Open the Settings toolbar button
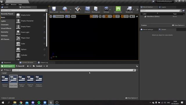The image size is (186, 105). (106, 10)
